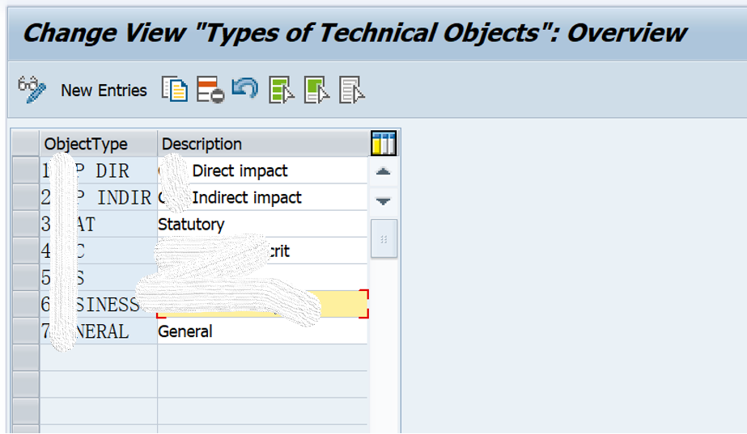Click the scroll up arrow in the table
Image resolution: width=747 pixels, height=434 pixels.
384,172
